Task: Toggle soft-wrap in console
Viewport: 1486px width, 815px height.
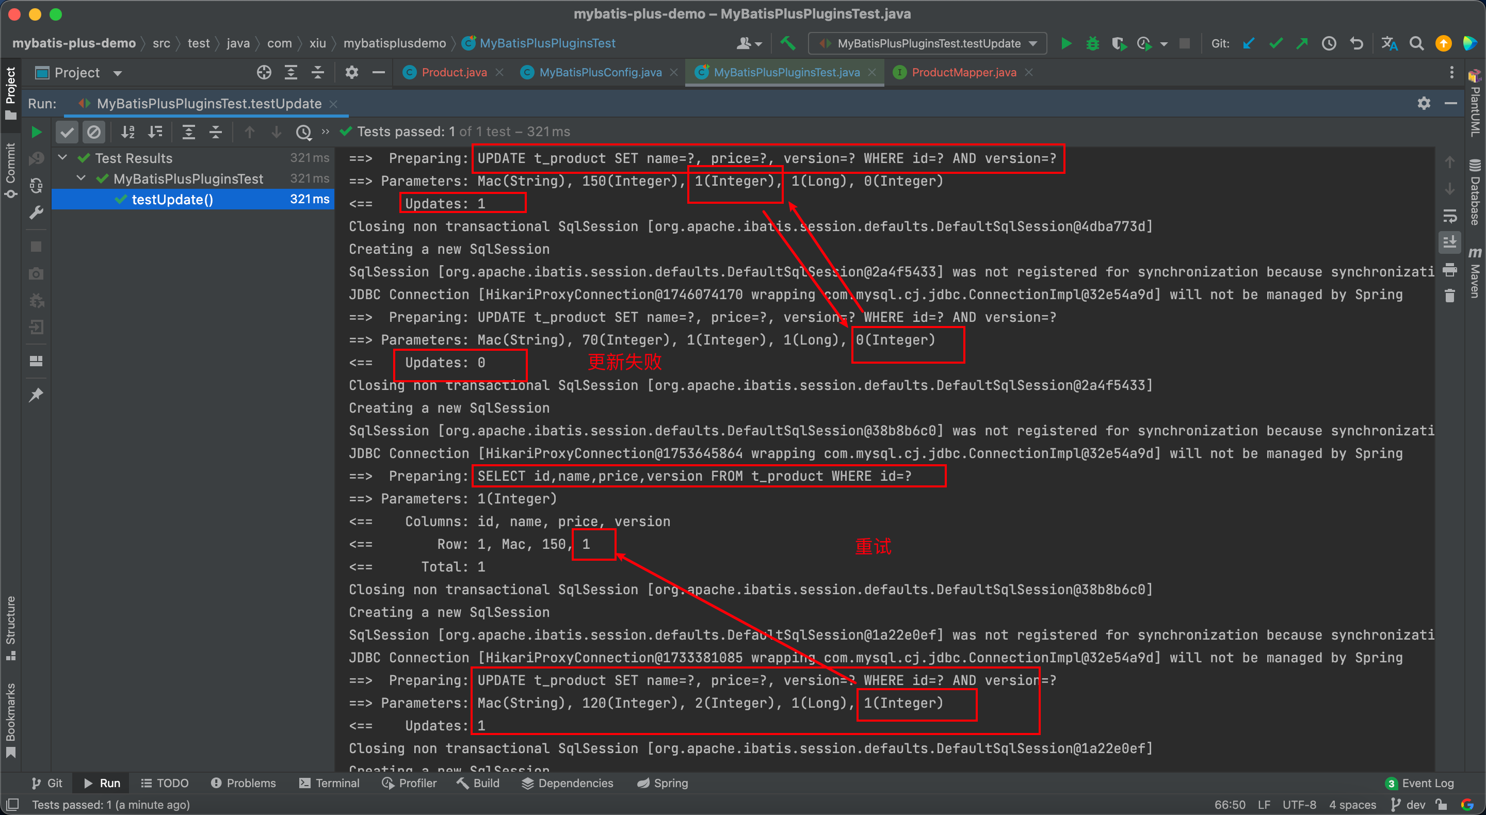Action: 1450,216
